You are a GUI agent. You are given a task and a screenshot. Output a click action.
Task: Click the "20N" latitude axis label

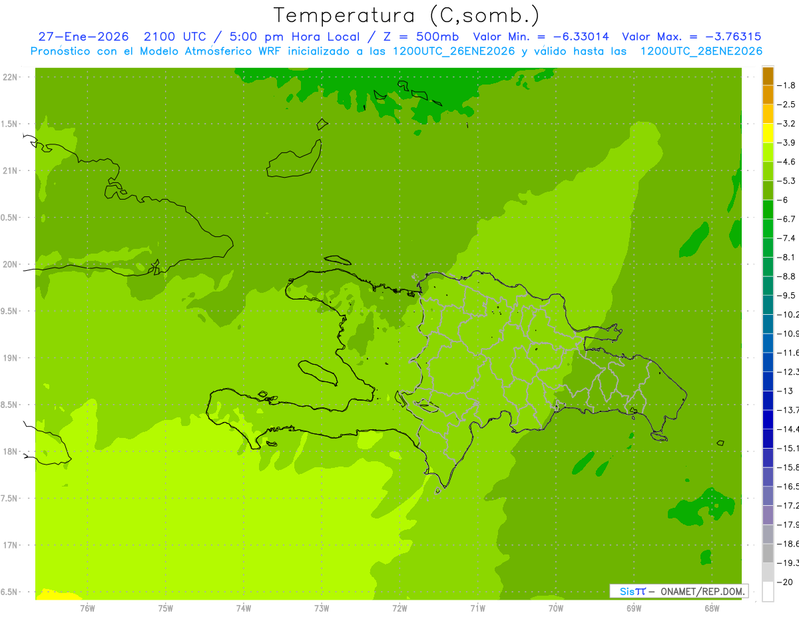point(10,264)
